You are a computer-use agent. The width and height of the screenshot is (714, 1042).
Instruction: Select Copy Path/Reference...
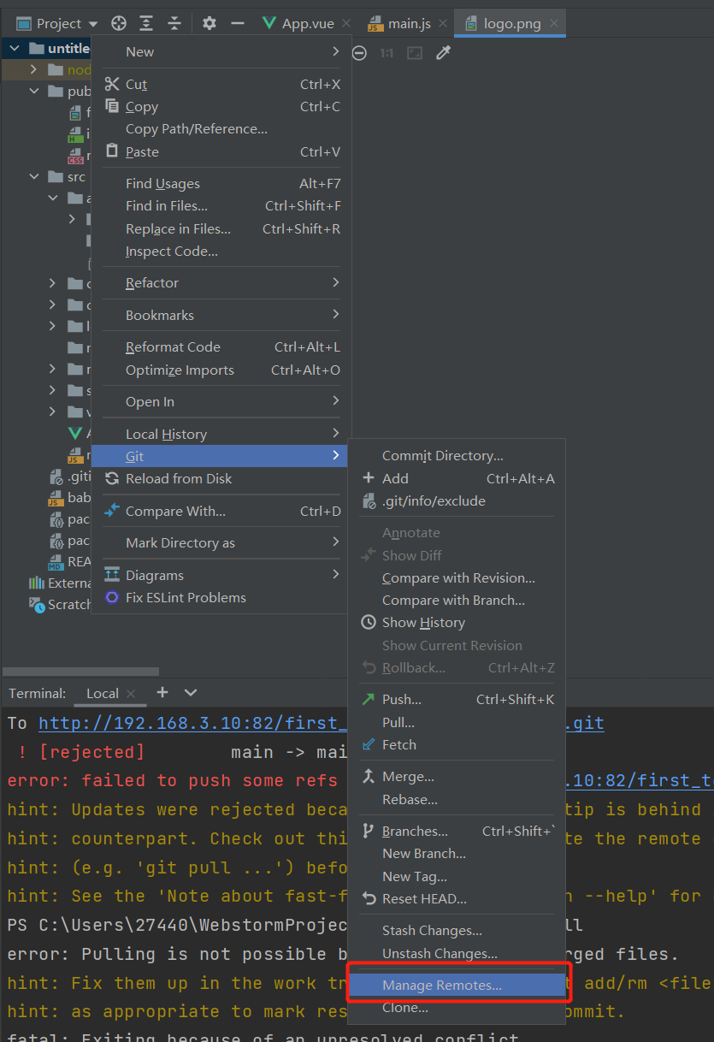[221, 128]
